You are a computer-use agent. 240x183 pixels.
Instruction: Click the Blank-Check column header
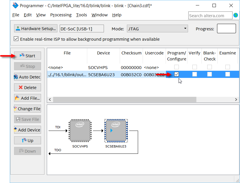pyautogui.click(x=210, y=56)
